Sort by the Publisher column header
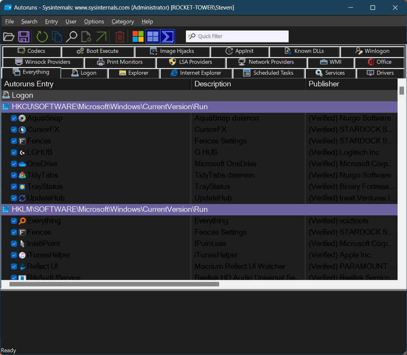 pyautogui.click(x=352, y=84)
